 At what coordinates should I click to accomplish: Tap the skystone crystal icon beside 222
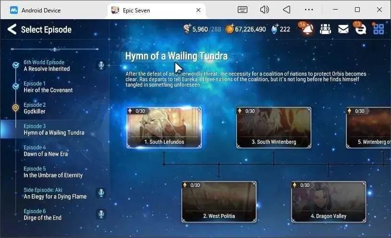click(275, 29)
